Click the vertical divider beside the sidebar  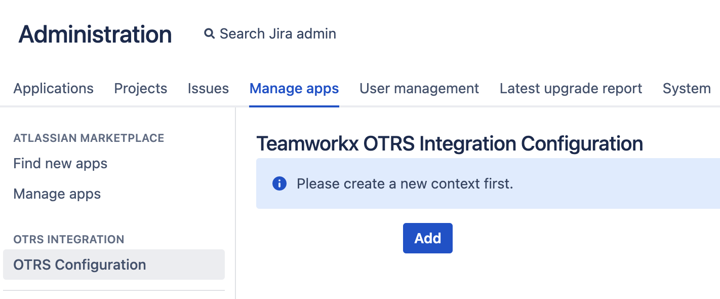(235, 203)
